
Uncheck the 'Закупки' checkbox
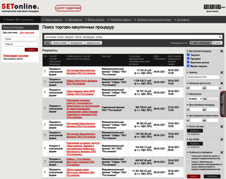pyautogui.click(x=188, y=55)
